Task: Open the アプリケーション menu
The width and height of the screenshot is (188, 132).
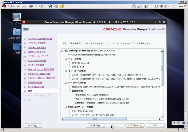Action: (x=17, y=6)
